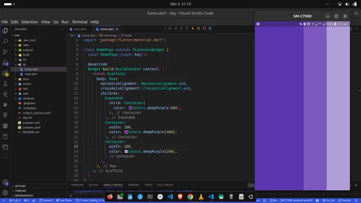361x203 pixels.
Task: Click the deepPurple[600] color swatch
Action: coord(130,108)
